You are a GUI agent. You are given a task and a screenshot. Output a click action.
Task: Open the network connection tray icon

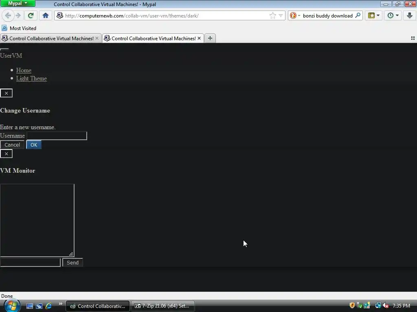(378, 305)
